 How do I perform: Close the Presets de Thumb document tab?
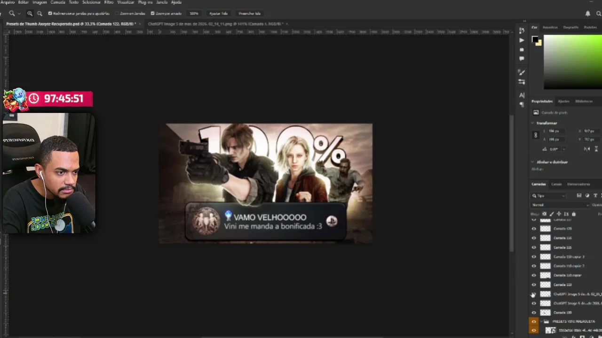(140, 23)
